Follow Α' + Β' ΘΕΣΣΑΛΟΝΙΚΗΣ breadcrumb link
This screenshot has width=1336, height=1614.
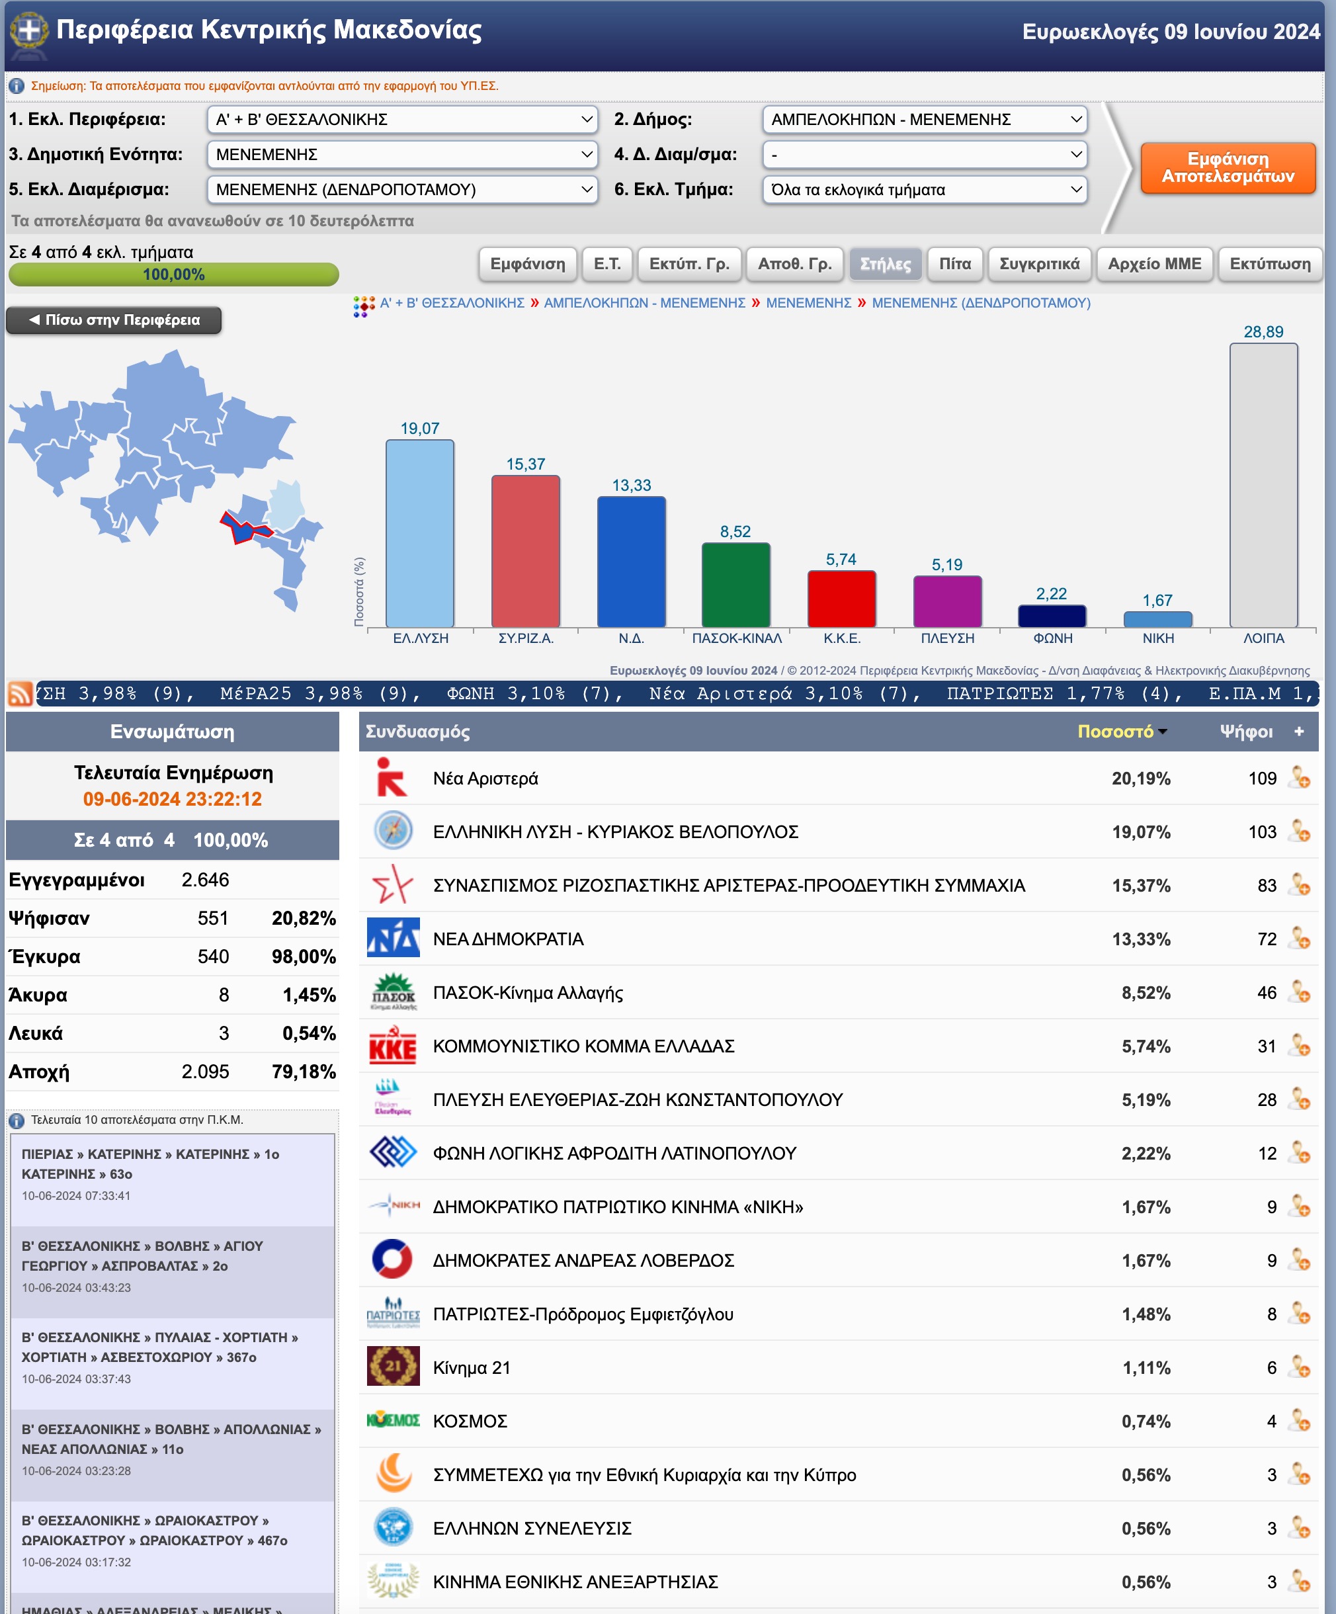point(452,303)
